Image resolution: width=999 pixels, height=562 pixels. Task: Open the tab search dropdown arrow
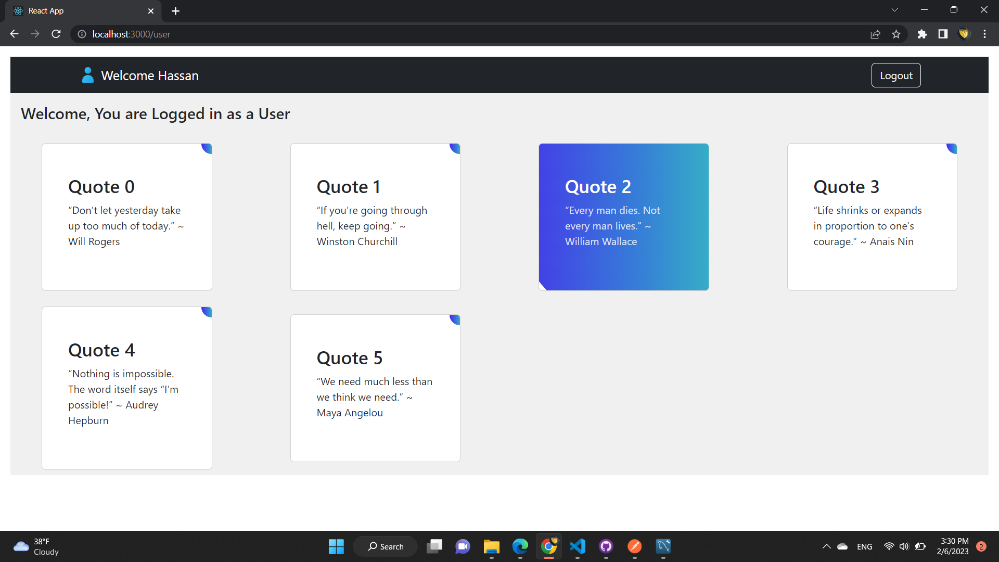pyautogui.click(x=894, y=9)
